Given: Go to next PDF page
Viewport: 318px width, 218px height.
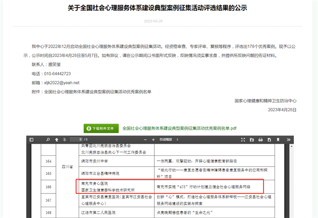Looking at the screenshot, I should (x=64, y=139).
